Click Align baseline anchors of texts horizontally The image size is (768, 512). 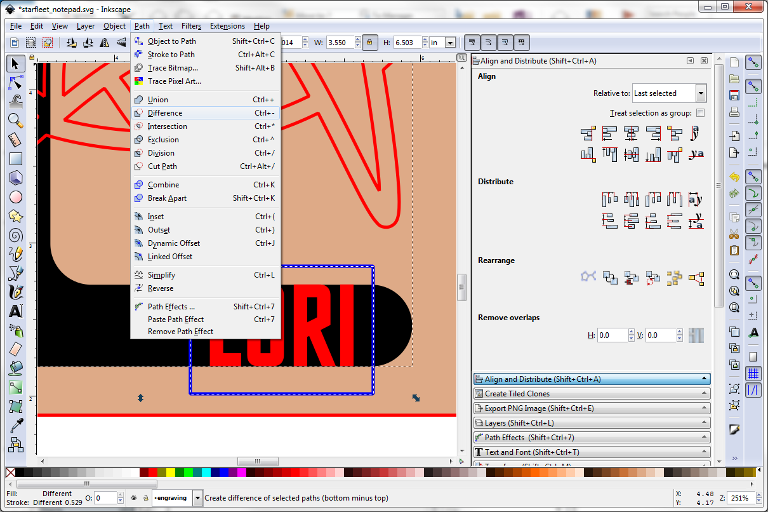tap(696, 133)
